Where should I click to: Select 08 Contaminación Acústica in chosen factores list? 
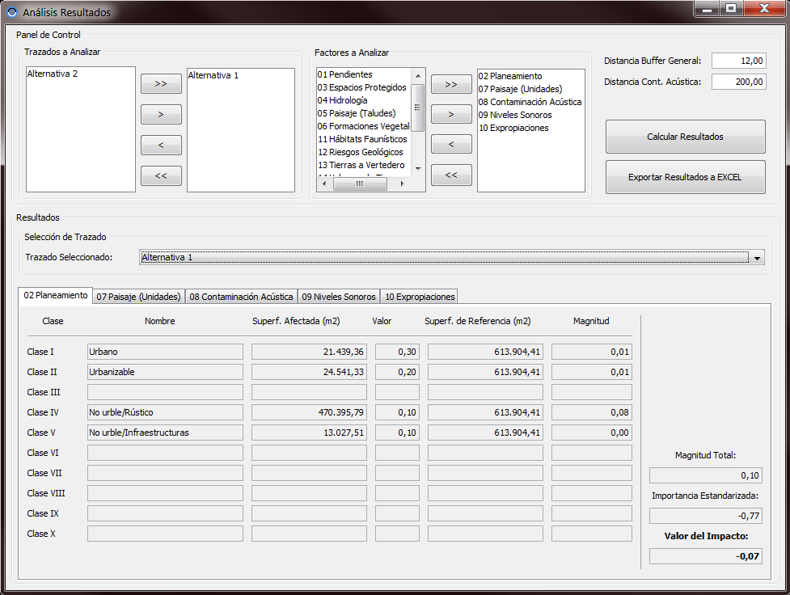530,102
